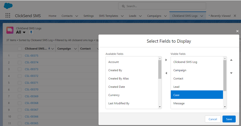The height and width of the screenshot is (126, 241).
Task: Select Lead in Visible Fields
Action: point(197,87)
